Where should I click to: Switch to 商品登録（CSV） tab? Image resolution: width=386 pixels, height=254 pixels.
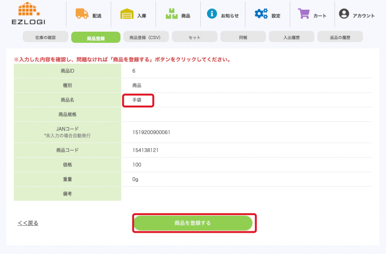(x=145, y=37)
